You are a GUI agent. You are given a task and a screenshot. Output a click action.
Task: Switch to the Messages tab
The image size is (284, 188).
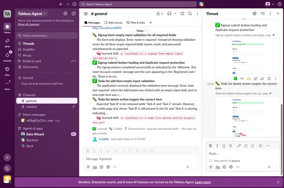(x=92, y=23)
